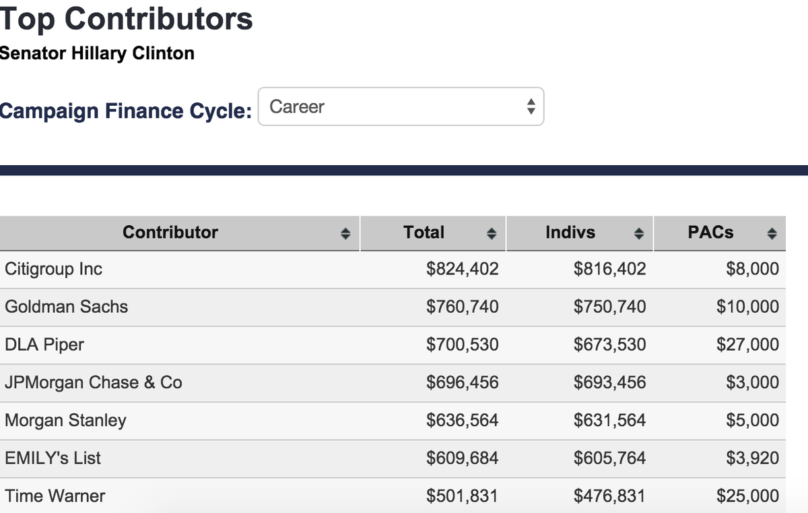Image resolution: width=808 pixels, height=513 pixels.
Task: Click the $760,740 total value
Action: pos(463,307)
